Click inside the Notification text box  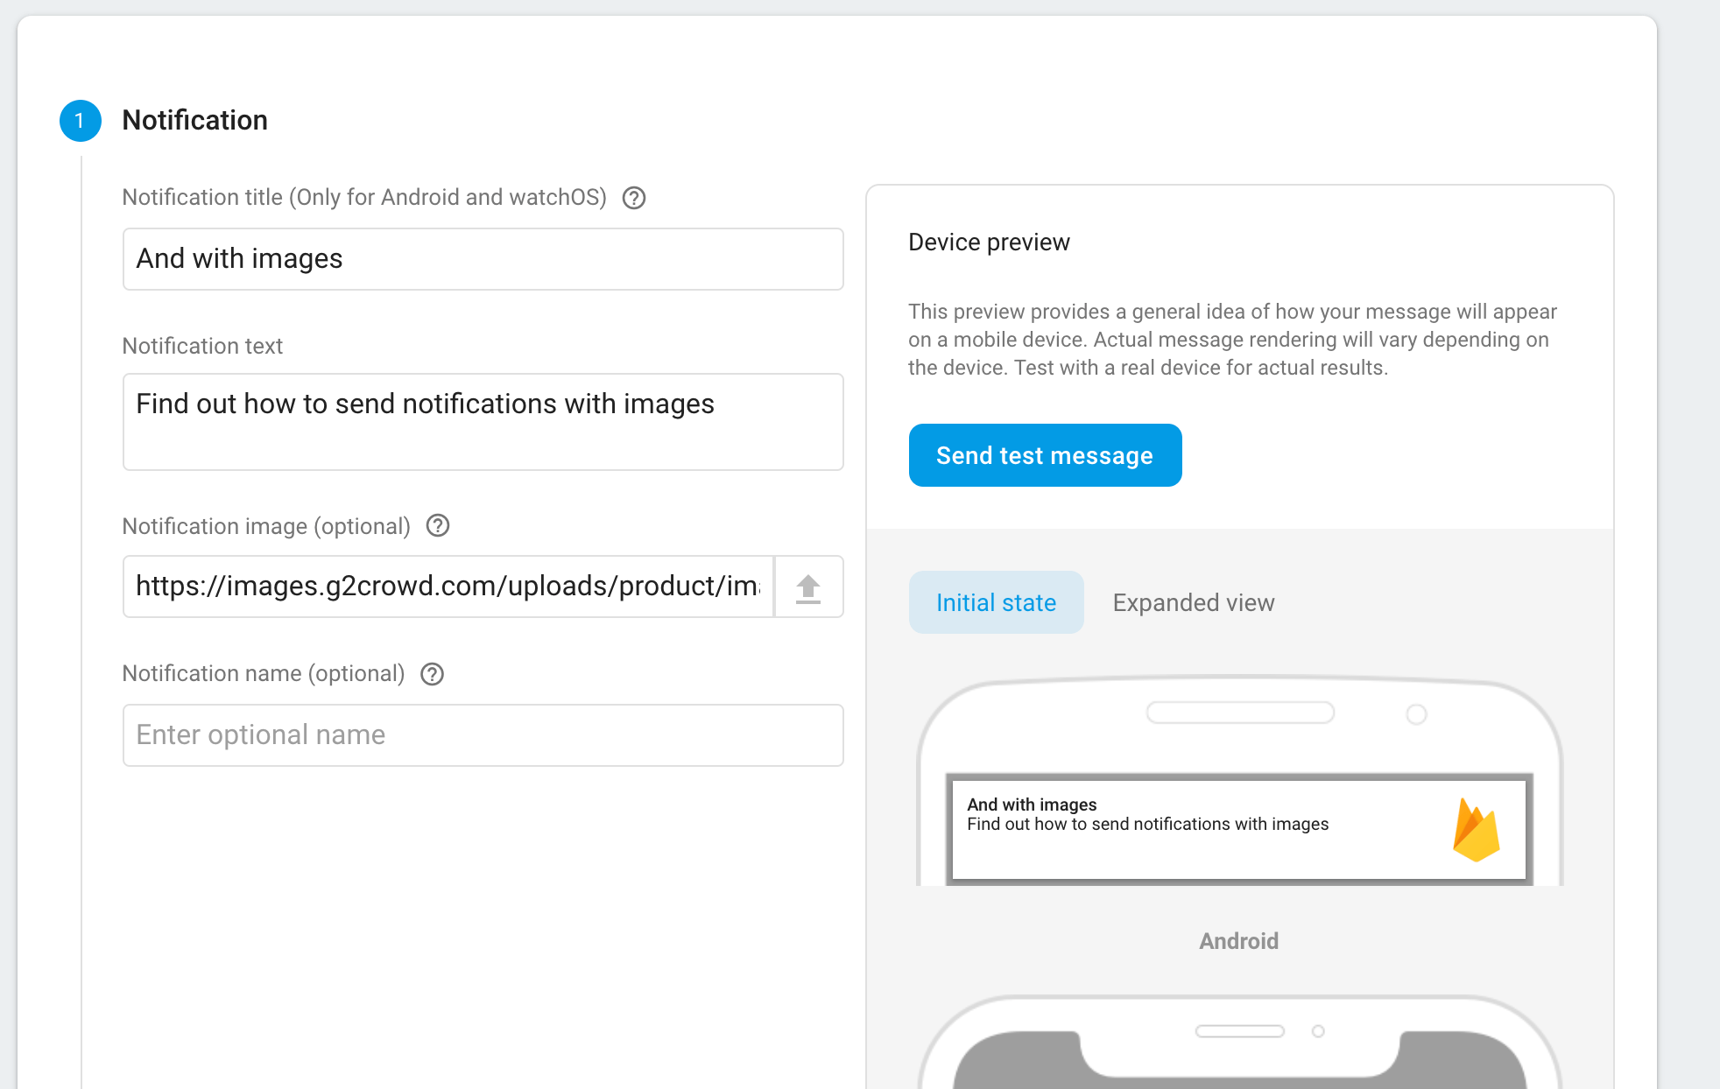click(483, 422)
